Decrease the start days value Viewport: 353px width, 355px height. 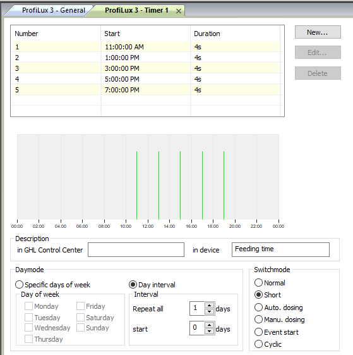pos(210,331)
